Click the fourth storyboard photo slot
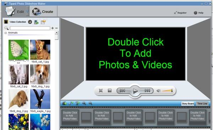The width and height of the screenshot is (213, 130). (x=165, y=117)
